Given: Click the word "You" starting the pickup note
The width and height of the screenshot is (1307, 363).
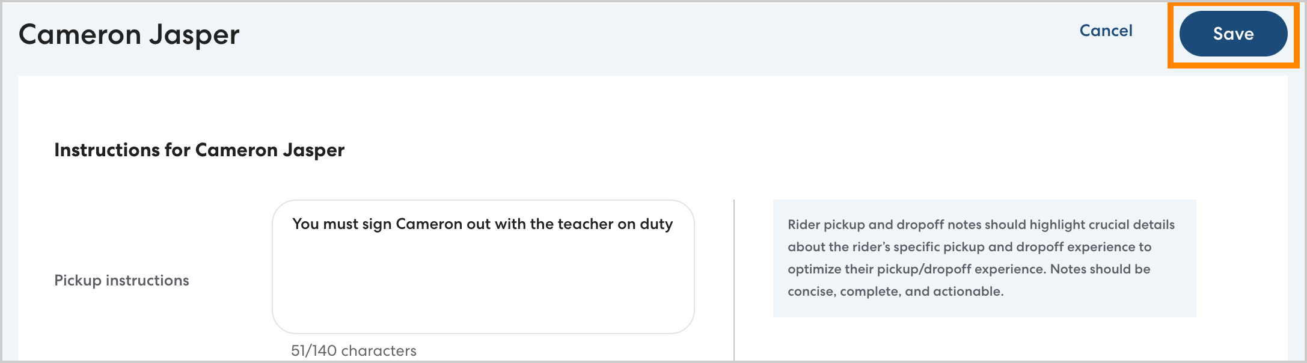Looking at the screenshot, I should click(305, 224).
